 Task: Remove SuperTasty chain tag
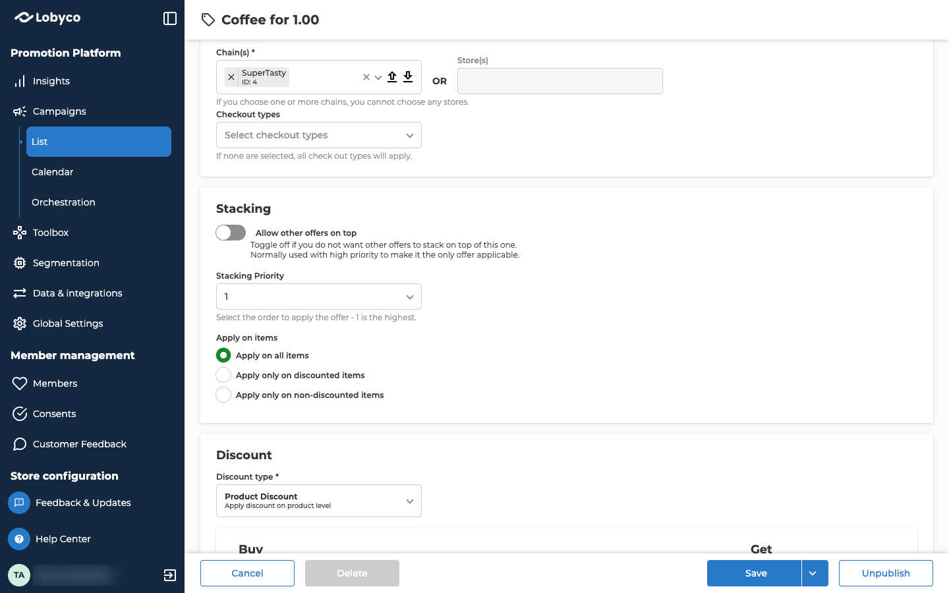click(231, 77)
